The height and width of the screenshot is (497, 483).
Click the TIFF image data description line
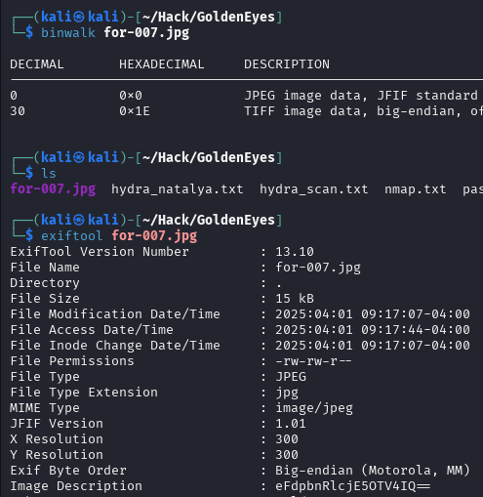(363, 111)
